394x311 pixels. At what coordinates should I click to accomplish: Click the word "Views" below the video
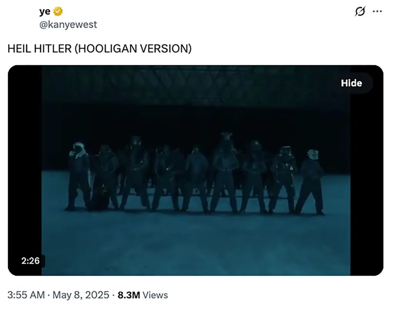pyautogui.click(x=155, y=295)
